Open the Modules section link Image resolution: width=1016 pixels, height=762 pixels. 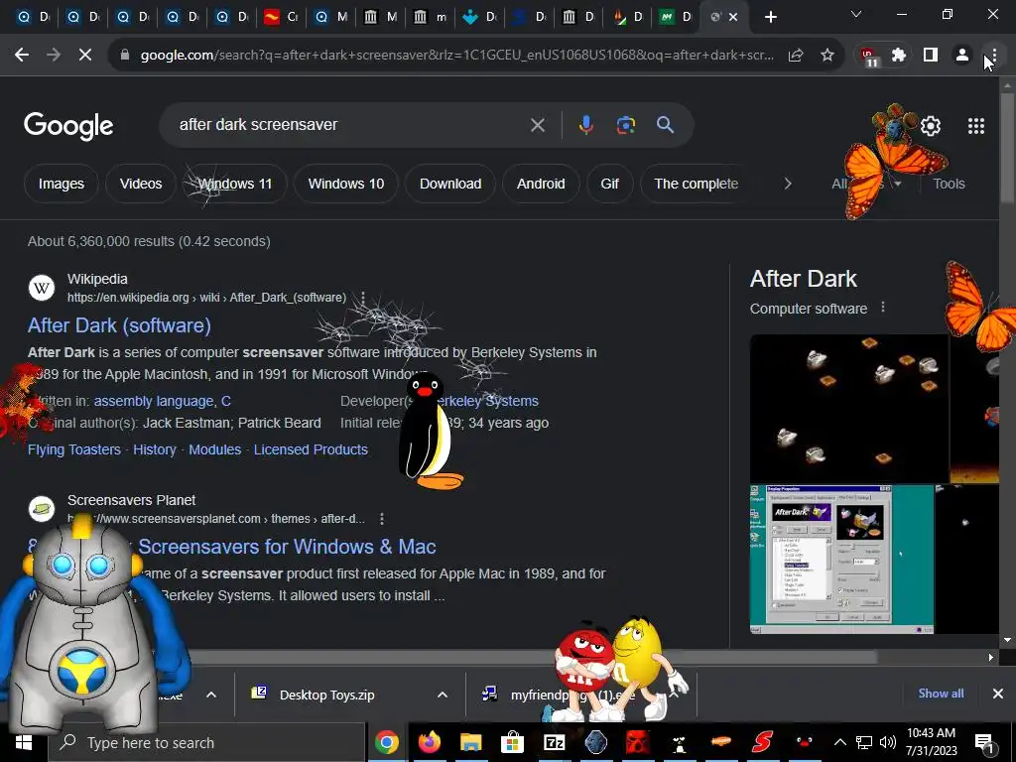pos(214,449)
